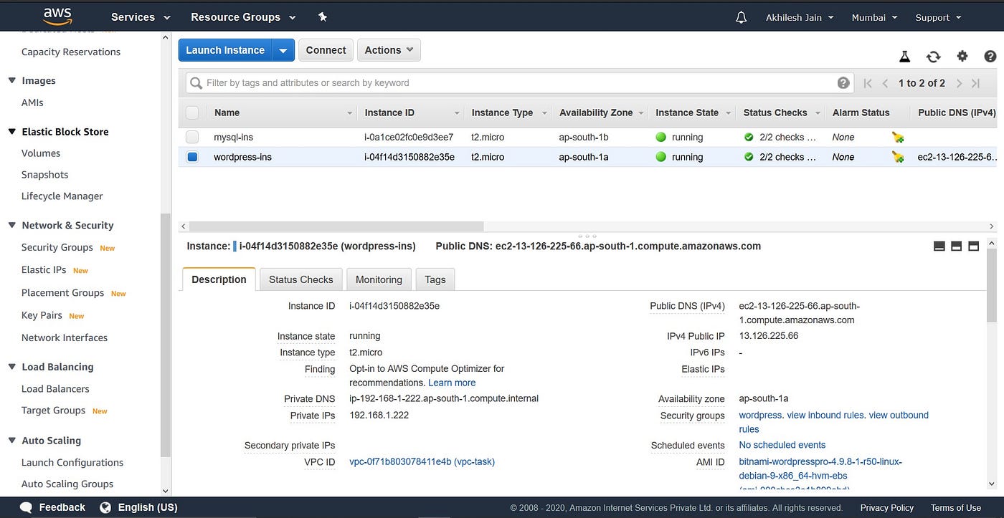Go to next page of results
The height and width of the screenshot is (518, 1004).
(x=959, y=83)
